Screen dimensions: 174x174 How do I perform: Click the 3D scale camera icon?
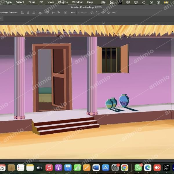pos(114,12)
